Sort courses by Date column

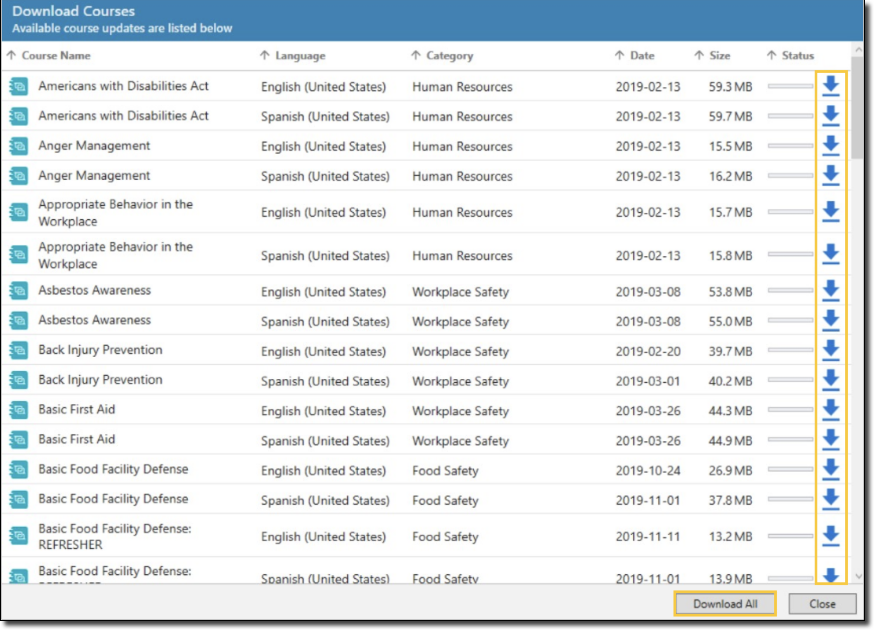[642, 56]
